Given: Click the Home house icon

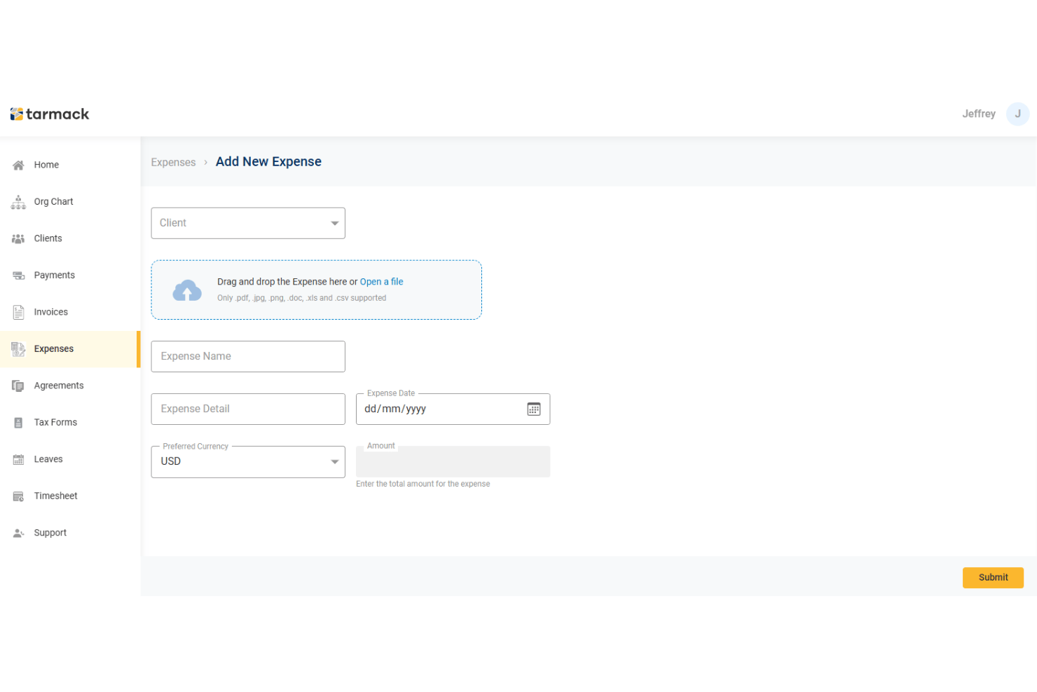Looking at the screenshot, I should coord(18,165).
